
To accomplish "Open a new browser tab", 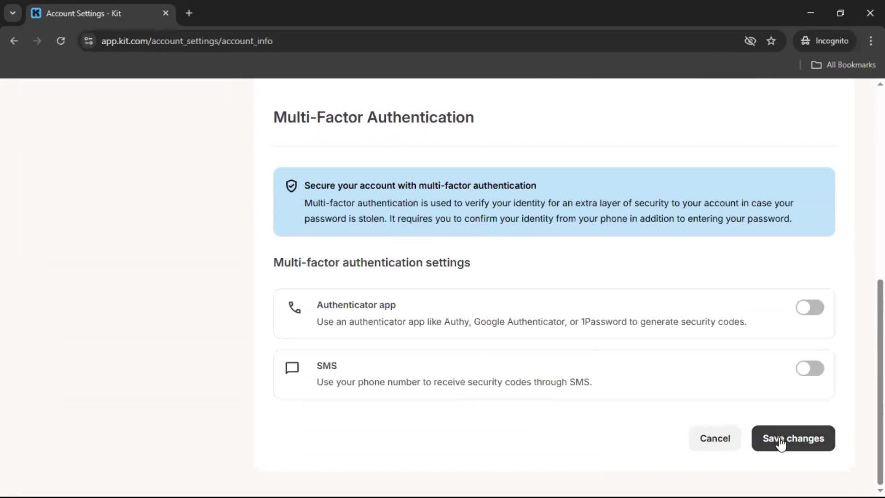I will coord(189,13).
